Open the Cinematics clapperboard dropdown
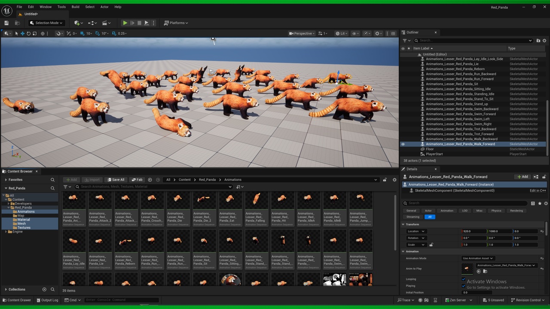The image size is (550, 309). point(107,23)
